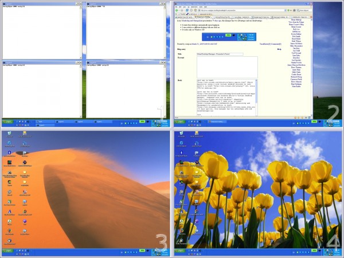
Task: Click the Start button on desktop 4
Action: coord(180,251)
